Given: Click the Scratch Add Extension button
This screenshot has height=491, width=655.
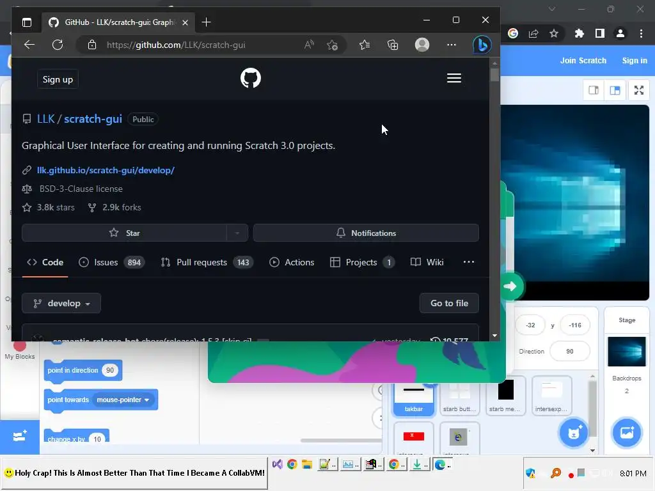Looking at the screenshot, I should pyautogui.click(x=20, y=436).
